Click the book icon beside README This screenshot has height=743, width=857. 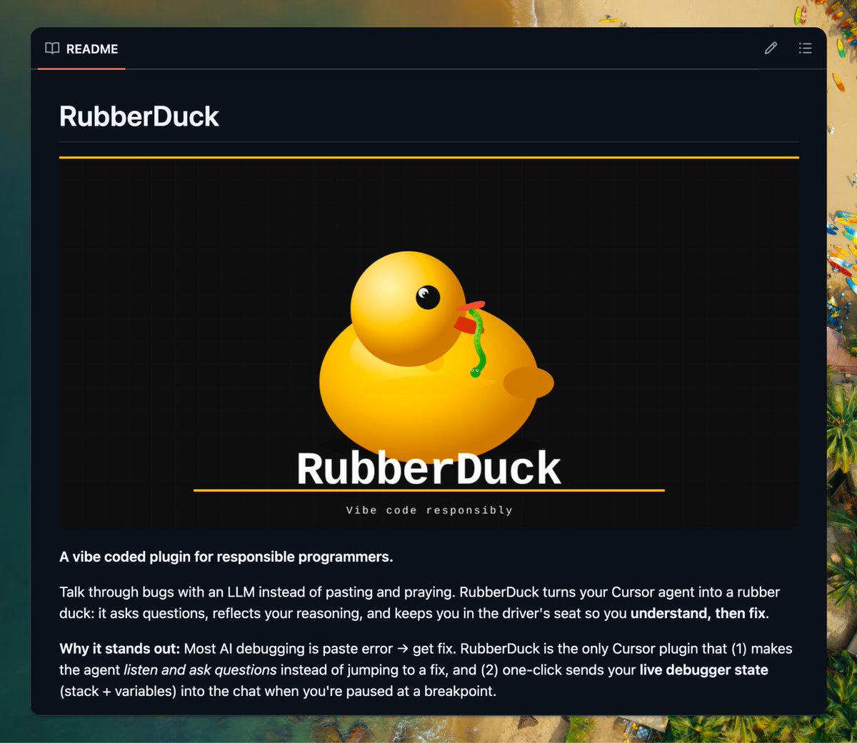point(52,49)
